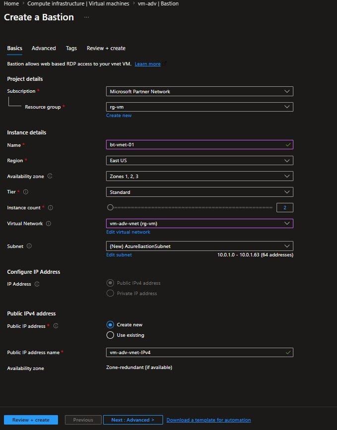Open the ellipsis menu beside Create a Bastion
The height and width of the screenshot is (430, 337).
pos(86,17)
